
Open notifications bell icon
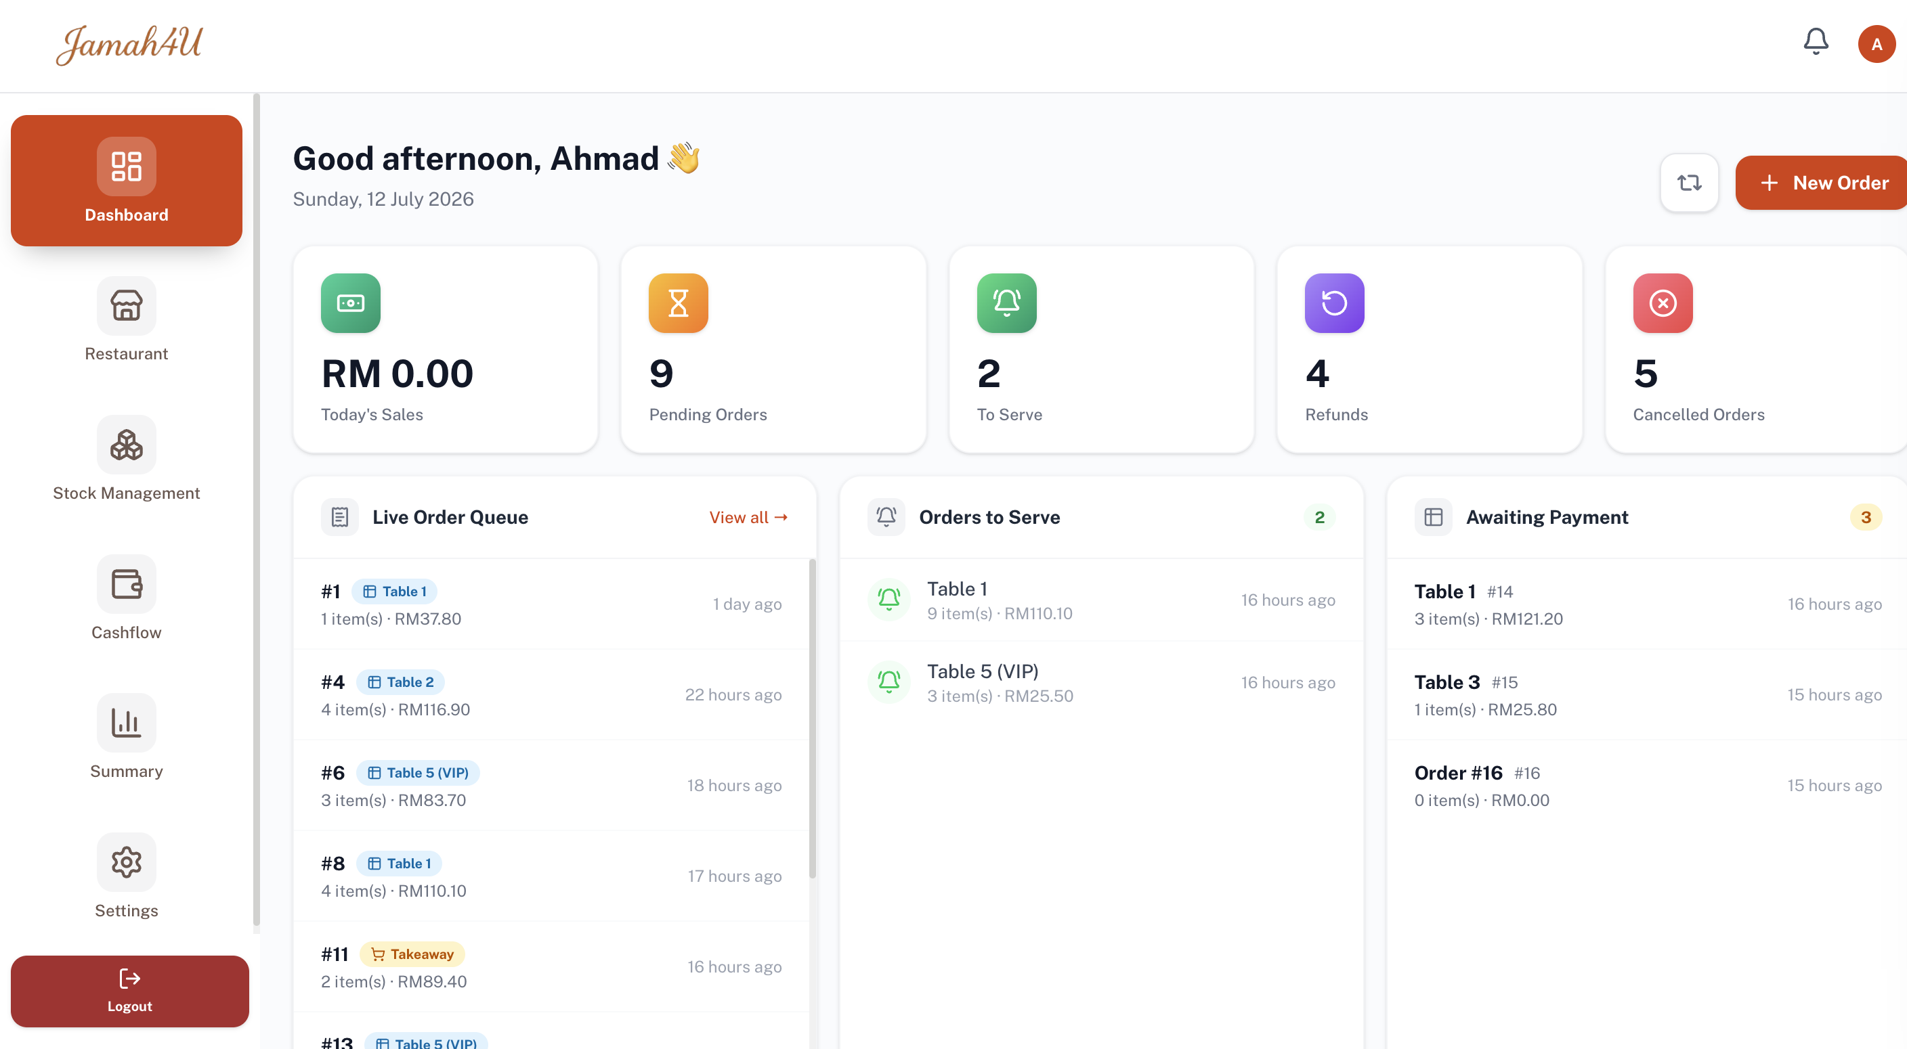(1816, 42)
